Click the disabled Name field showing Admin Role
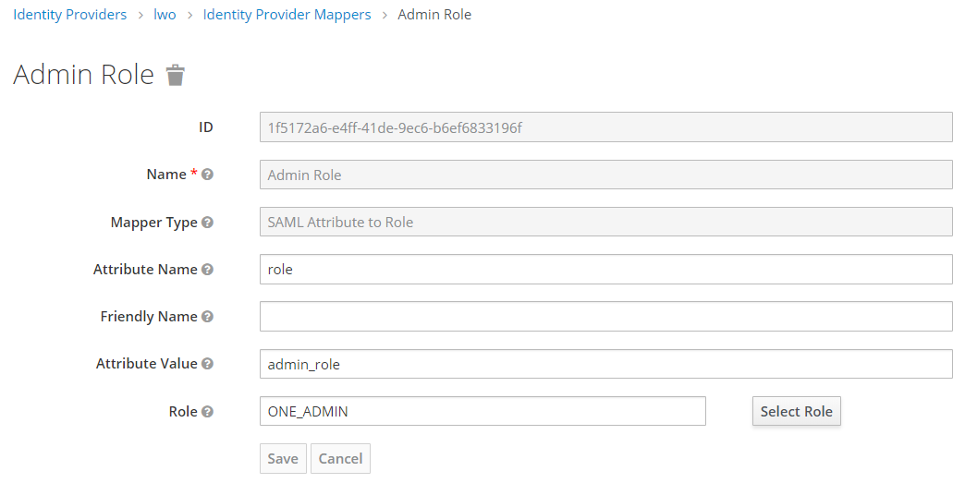Viewport: 965px width, 483px height. tap(605, 175)
